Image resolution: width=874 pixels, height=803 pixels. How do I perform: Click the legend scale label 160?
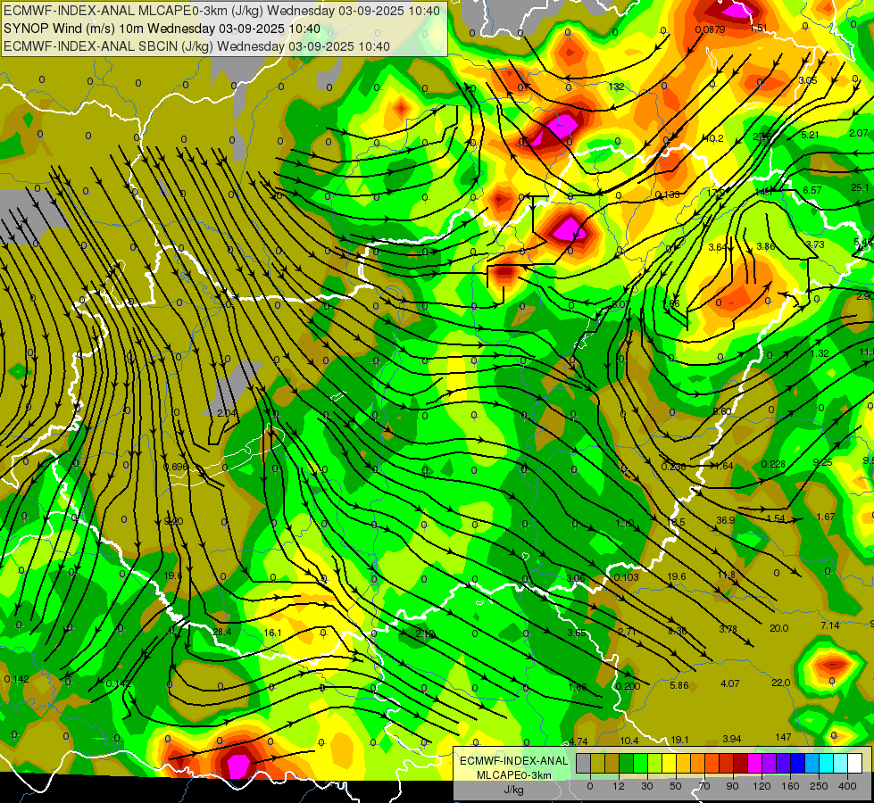790,786
